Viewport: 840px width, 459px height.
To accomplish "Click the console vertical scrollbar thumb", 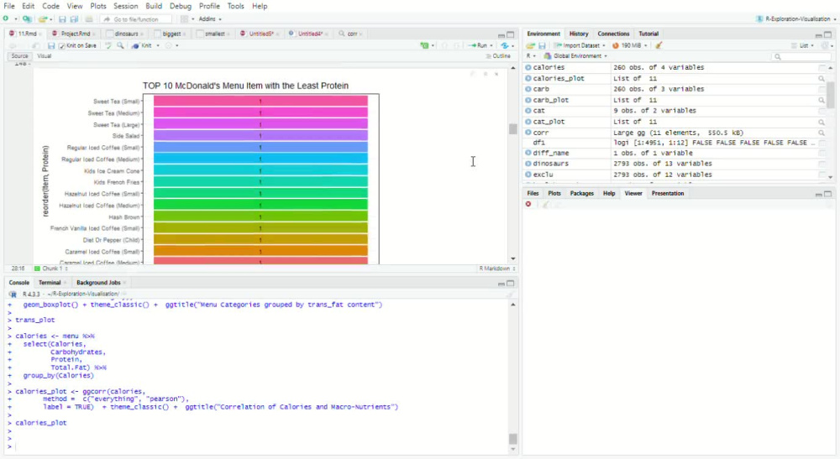I will pos(512,439).
